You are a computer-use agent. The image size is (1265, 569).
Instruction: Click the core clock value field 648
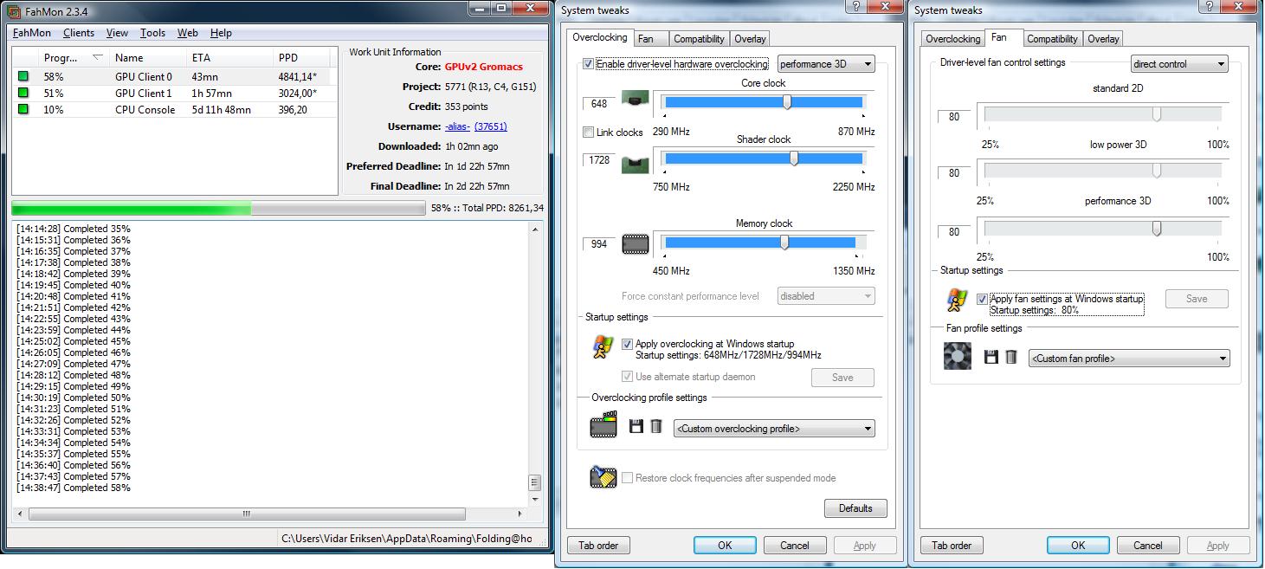click(599, 104)
